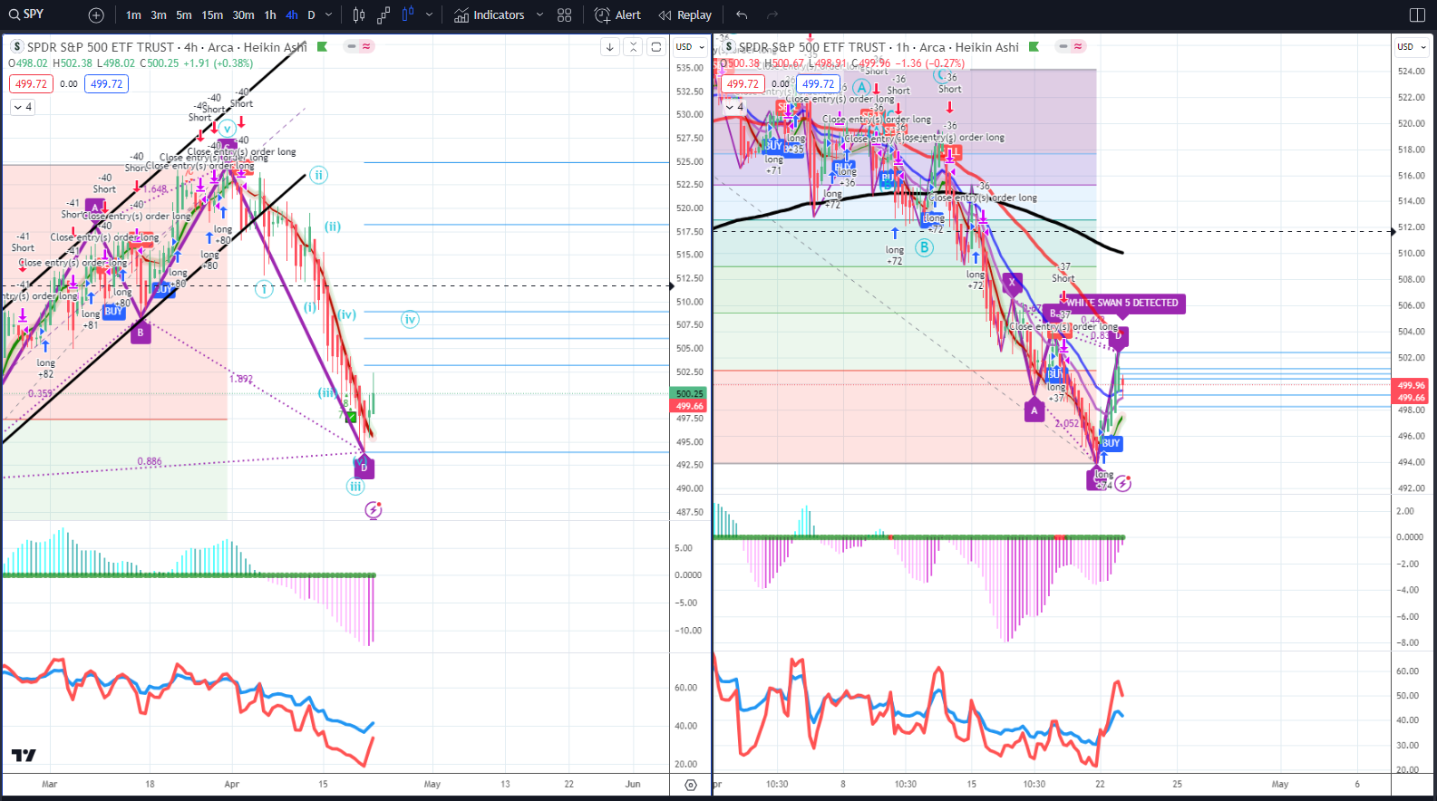Select the 30m timeframe

click(x=243, y=15)
